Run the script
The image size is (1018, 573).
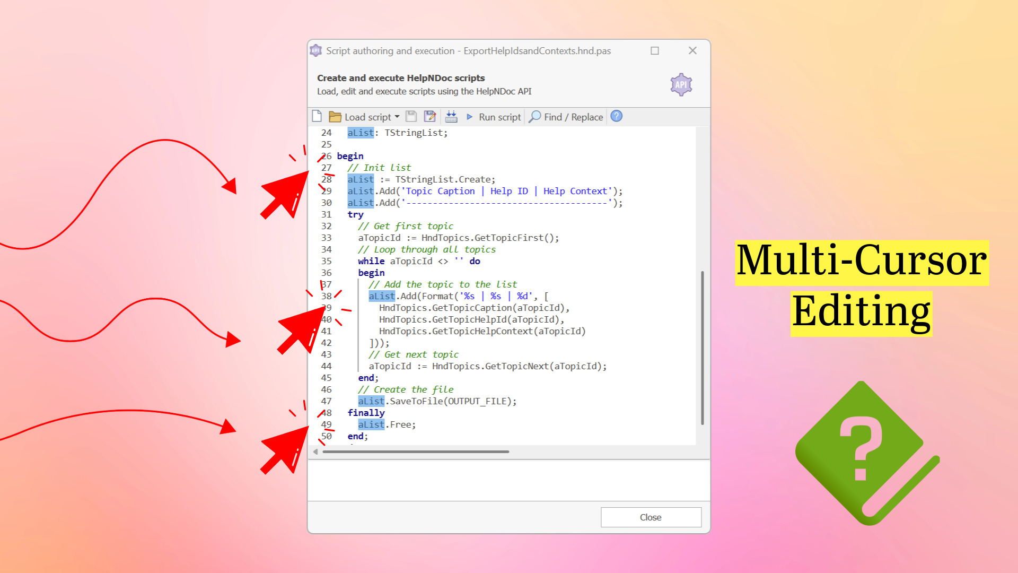coord(493,117)
